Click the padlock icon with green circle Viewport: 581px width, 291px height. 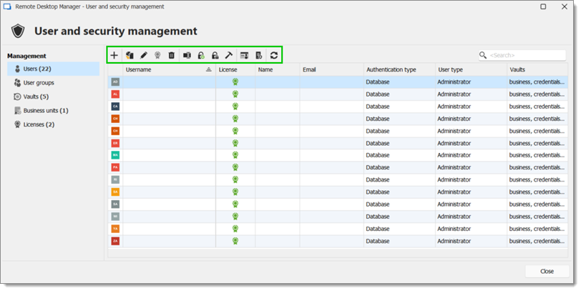201,55
